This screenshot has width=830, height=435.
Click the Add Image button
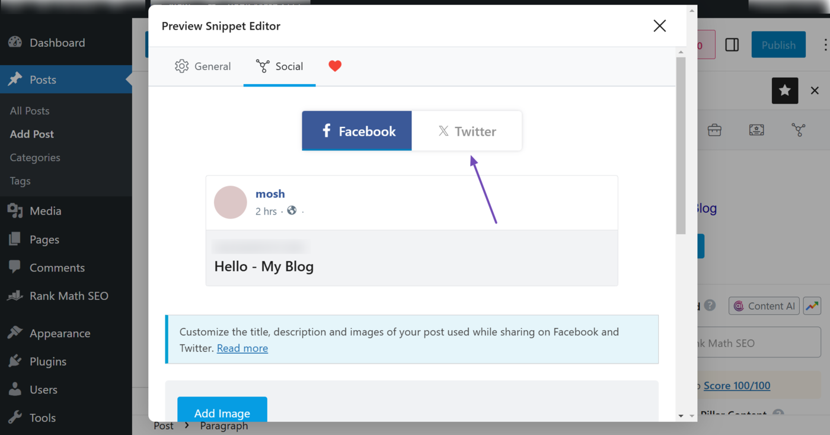tap(222, 413)
